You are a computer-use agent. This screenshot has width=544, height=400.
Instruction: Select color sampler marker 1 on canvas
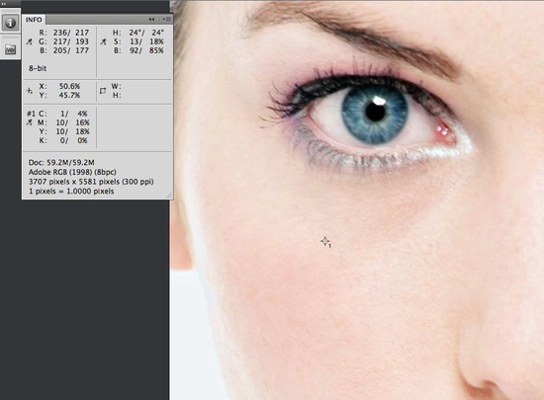[325, 241]
